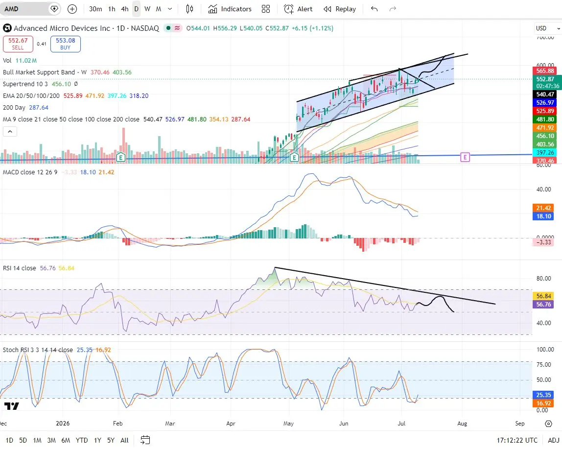Switch to the M monthly timeframe
This screenshot has height=449, width=562.
pos(159,9)
